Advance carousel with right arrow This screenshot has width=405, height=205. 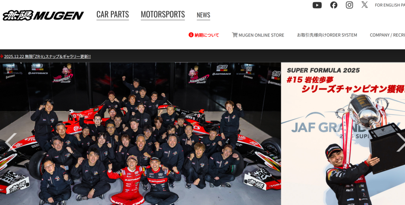click(x=401, y=142)
